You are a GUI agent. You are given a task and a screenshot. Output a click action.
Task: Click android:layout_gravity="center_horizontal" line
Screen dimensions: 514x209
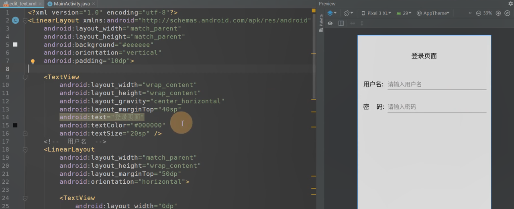point(142,101)
